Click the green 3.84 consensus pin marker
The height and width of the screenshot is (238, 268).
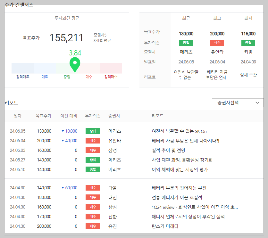(x=75, y=64)
